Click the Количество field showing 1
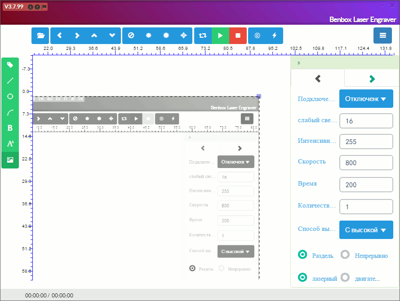The height and width of the screenshot is (301, 400). click(366, 207)
